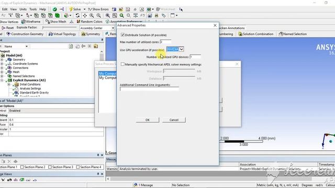
Task: Click the Reset explode button
Action: tap(8, 28)
